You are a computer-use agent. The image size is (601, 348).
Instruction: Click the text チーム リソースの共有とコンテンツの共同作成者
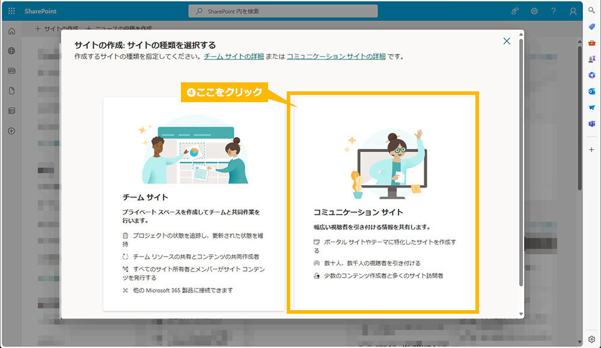196,257
